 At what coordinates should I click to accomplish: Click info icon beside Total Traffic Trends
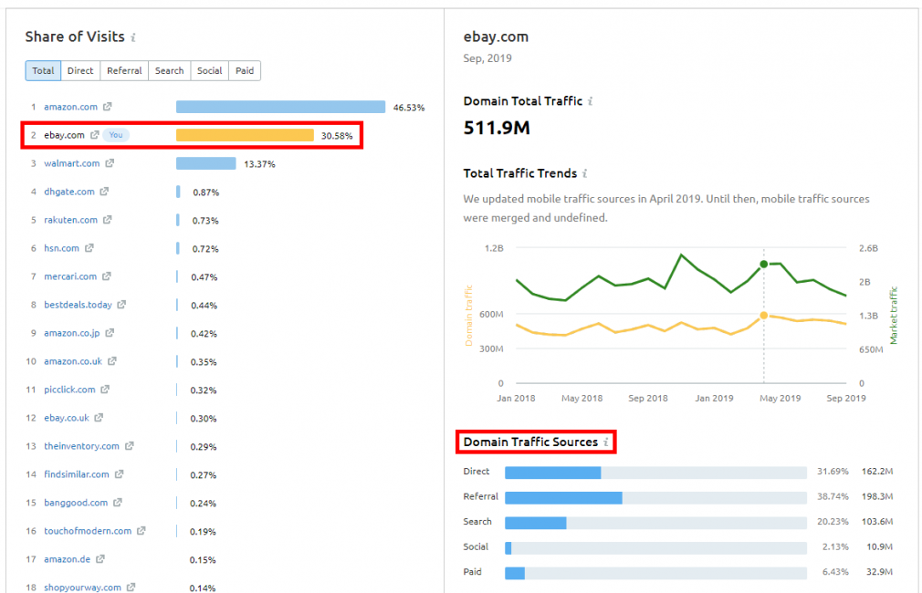(584, 174)
